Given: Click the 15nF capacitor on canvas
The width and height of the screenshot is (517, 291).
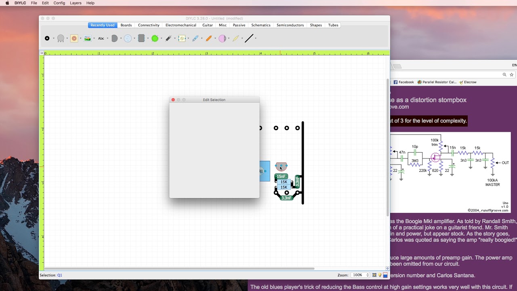Looking at the screenshot, I should pos(281,177).
